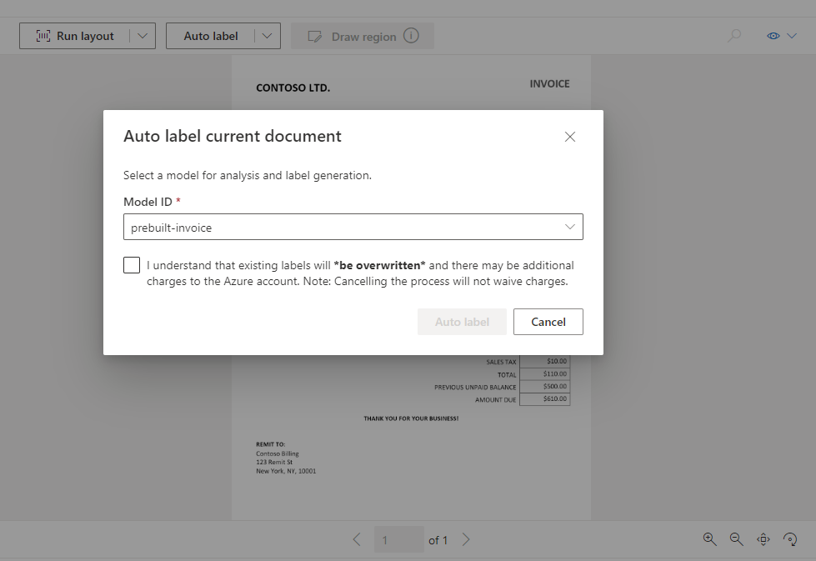Click the CONTOSO LTD. heading text
Viewport: 816px width, 561px height.
(293, 88)
